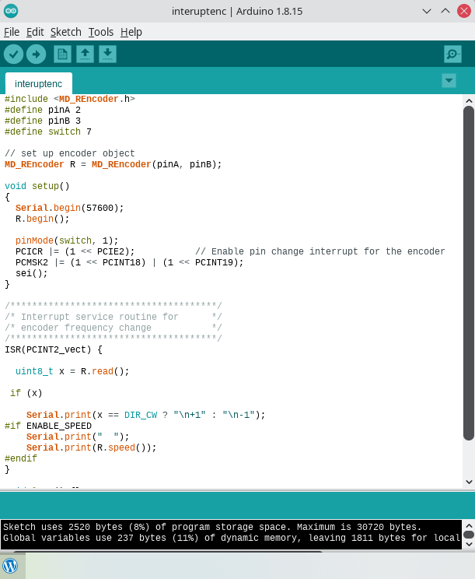The image size is (475, 579).
Task: Click the editor scroll-up arrow
Action: coord(469,100)
